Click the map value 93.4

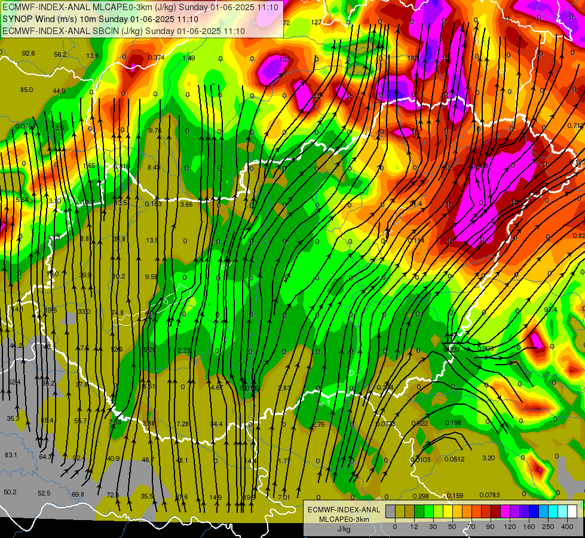550,310
